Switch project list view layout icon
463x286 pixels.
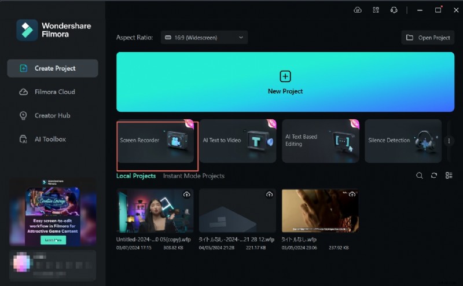click(449, 175)
